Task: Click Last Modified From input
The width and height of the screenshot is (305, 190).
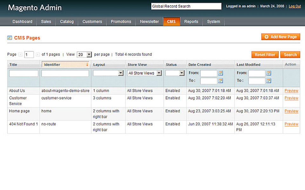Action: [257, 73]
